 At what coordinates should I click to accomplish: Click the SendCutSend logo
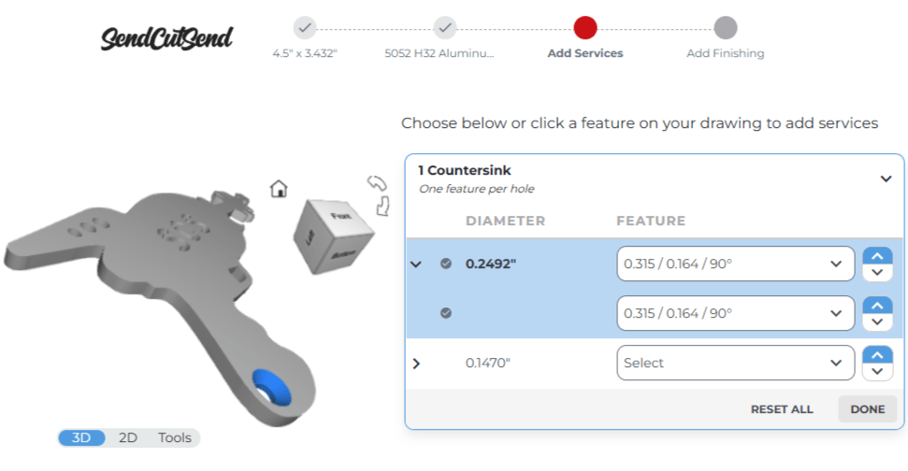[166, 37]
